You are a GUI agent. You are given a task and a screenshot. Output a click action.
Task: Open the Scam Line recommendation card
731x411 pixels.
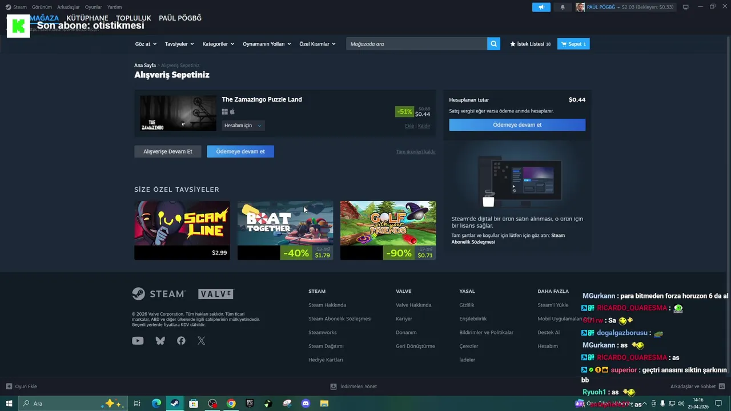coord(182,230)
